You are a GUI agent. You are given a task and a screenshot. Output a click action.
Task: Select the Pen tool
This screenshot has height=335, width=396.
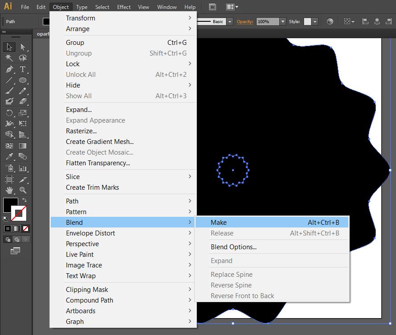[x=9, y=69]
